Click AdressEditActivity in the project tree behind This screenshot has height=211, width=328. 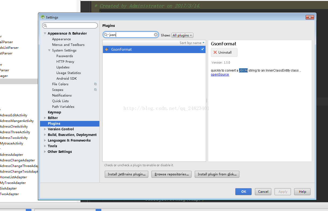click(13, 115)
